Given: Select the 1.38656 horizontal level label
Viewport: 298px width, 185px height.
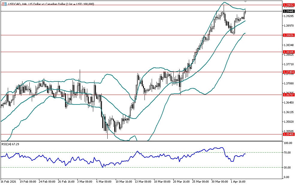Looking at the screenshot, I should (x=288, y=35).
